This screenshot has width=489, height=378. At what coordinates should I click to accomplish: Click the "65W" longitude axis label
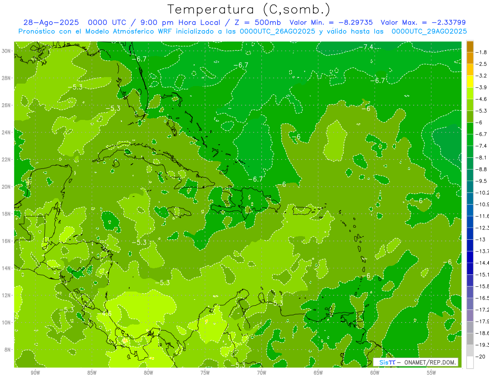tap(318, 373)
